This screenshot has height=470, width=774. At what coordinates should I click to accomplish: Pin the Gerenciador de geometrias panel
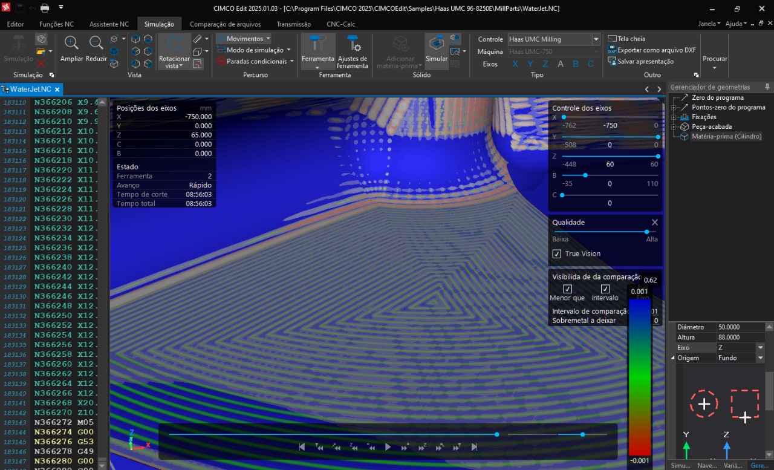pyautogui.click(x=767, y=87)
